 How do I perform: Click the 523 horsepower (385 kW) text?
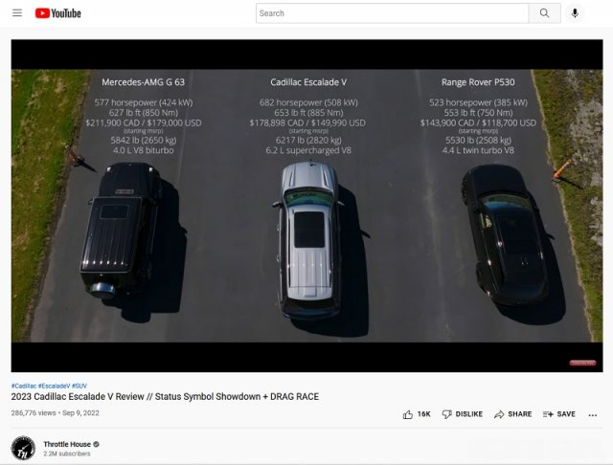click(x=478, y=102)
